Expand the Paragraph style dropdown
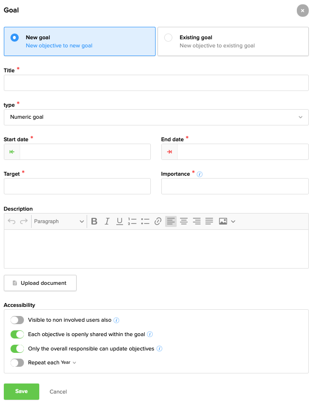 point(58,221)
